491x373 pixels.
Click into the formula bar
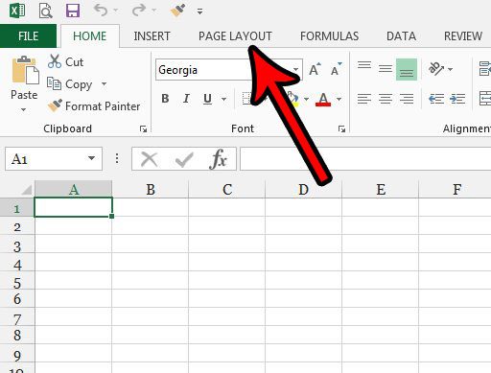[365, 158]
